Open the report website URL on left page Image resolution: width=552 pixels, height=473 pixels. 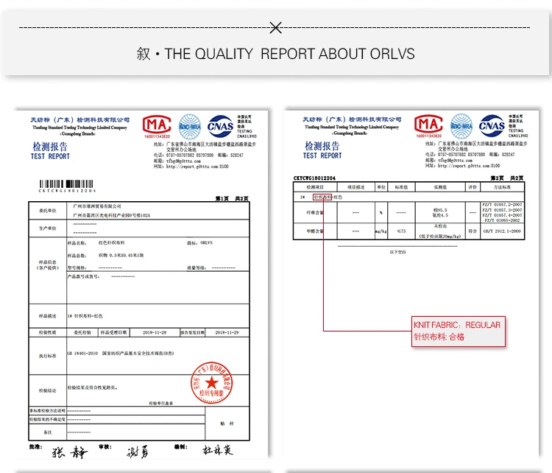[197, 167]
